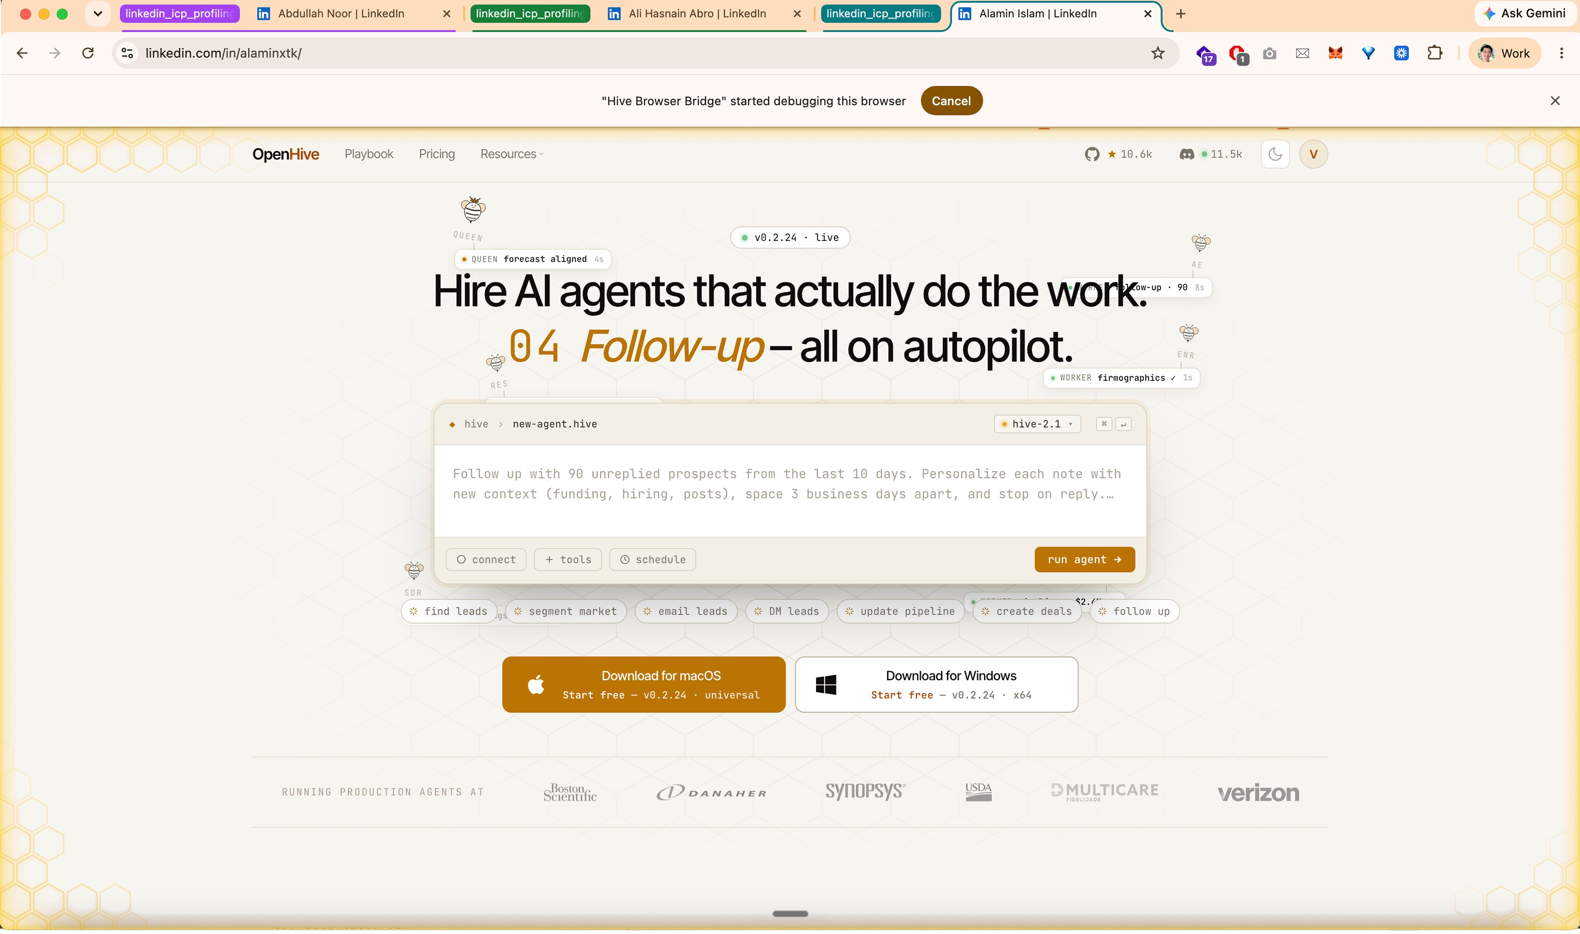
Task: Bookmark this page with the star icon
Action: [x=1157, y=53]
